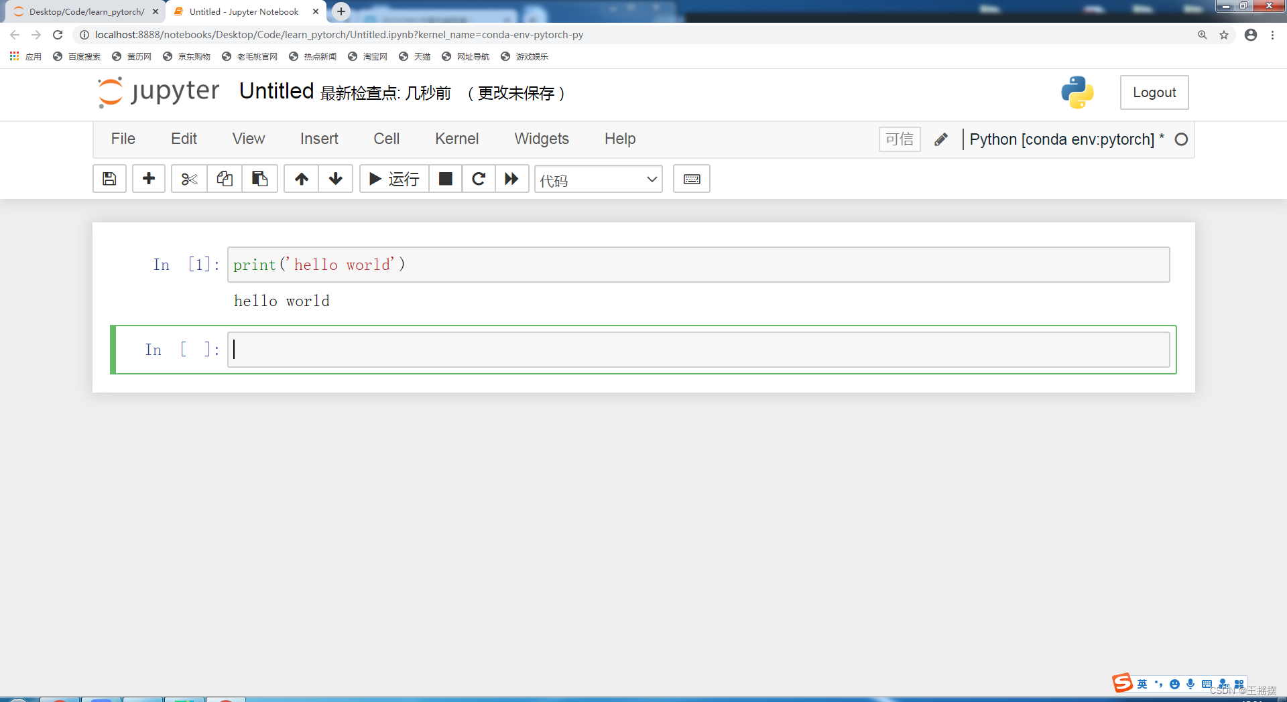Reload the current page
Image resolution: width=1287 pixels, height=702 pixels.
click(x=58, y=35)
